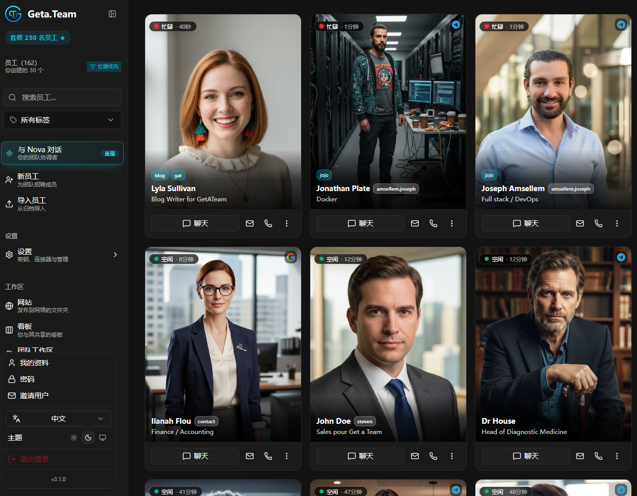This screenshot has width=637, height=496.
Task: Click 退出登录 to log out
Action: click(x=58, y=459)
